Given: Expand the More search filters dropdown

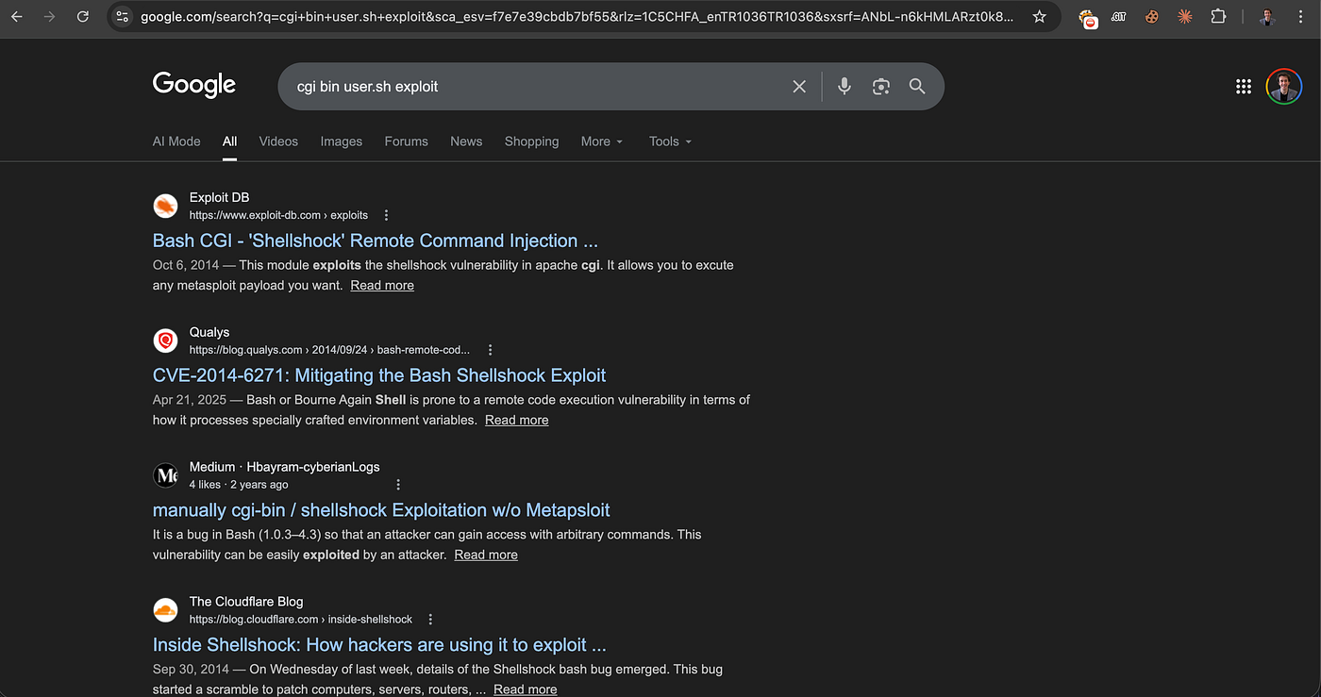Looking at the screenshot, I should click(602, 141).
